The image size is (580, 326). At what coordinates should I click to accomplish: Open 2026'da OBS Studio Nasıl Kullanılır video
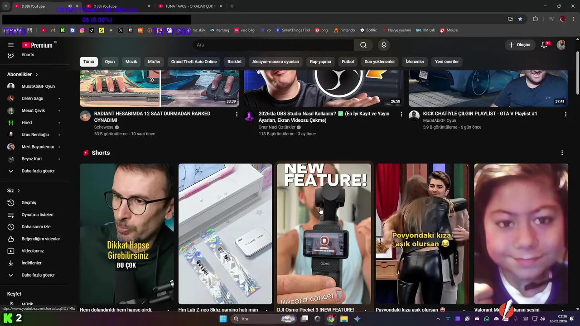(324, 117)
